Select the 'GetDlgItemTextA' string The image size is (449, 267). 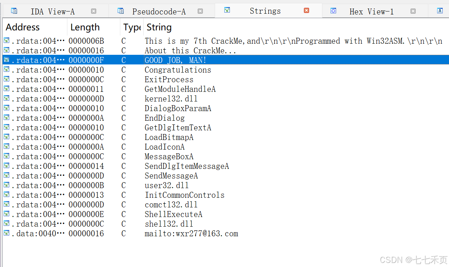[x=178, y=128]
